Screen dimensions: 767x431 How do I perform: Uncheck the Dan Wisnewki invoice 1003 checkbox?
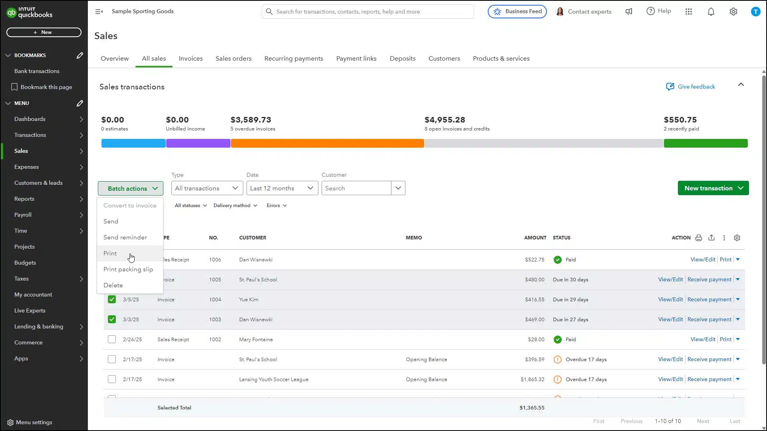pos(112,320)
